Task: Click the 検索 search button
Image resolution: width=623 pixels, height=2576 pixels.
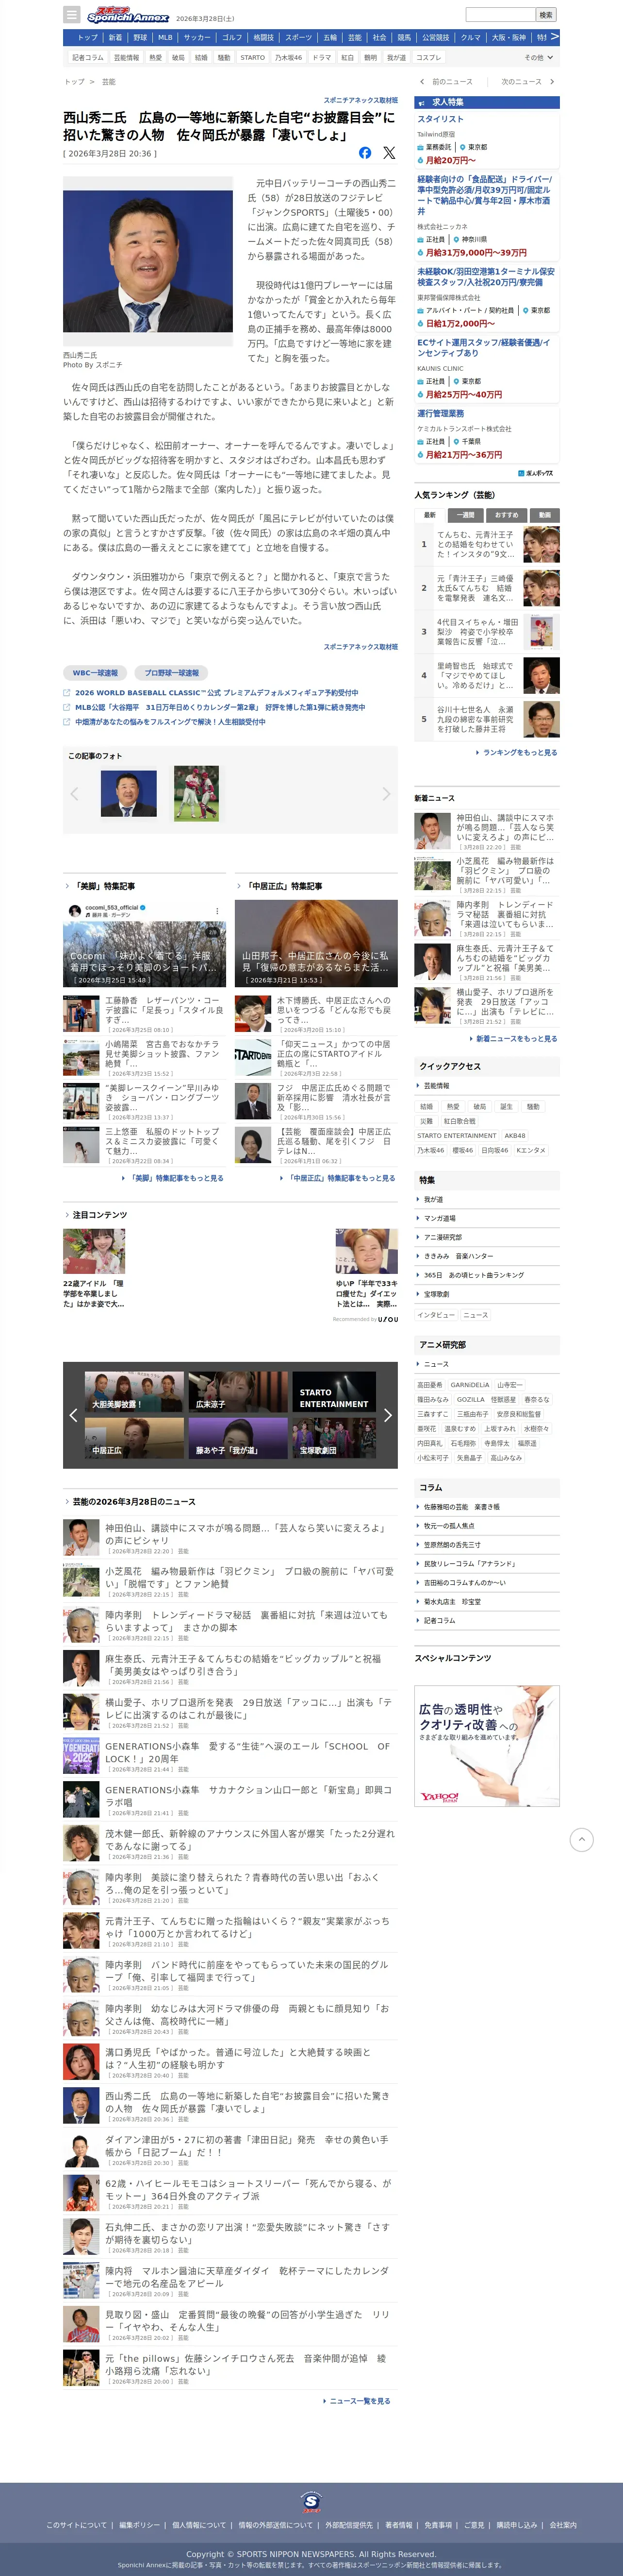Action: click(546, 15)
